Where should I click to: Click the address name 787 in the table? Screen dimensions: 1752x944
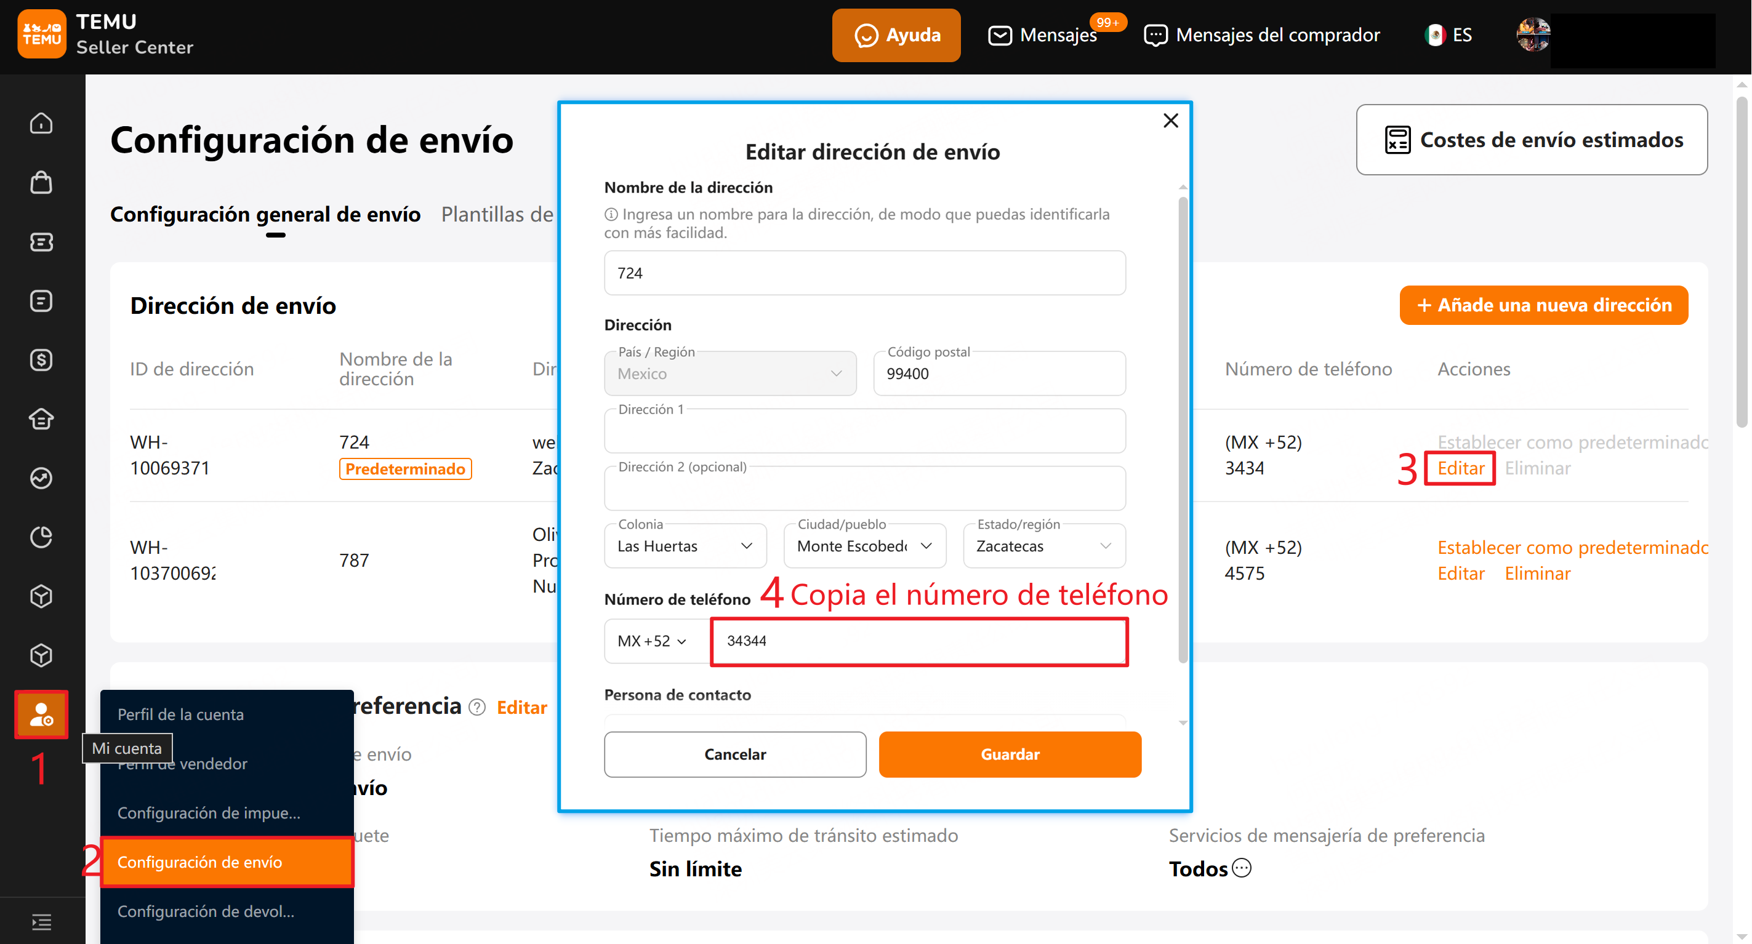pyautogui.click(x=354, y=561)
